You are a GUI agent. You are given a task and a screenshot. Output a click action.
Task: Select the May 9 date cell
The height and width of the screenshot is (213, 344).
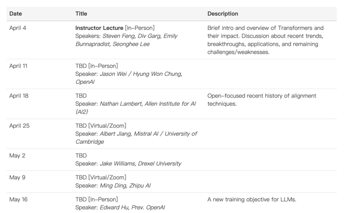click(17, 177)
